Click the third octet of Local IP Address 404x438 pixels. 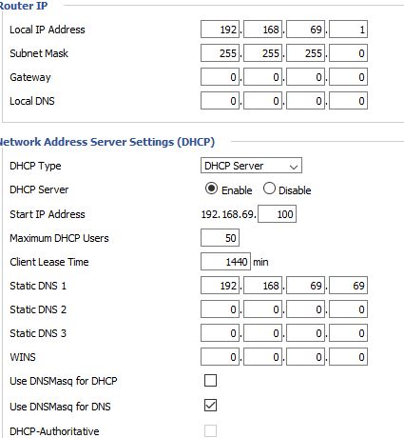[305, 30]
